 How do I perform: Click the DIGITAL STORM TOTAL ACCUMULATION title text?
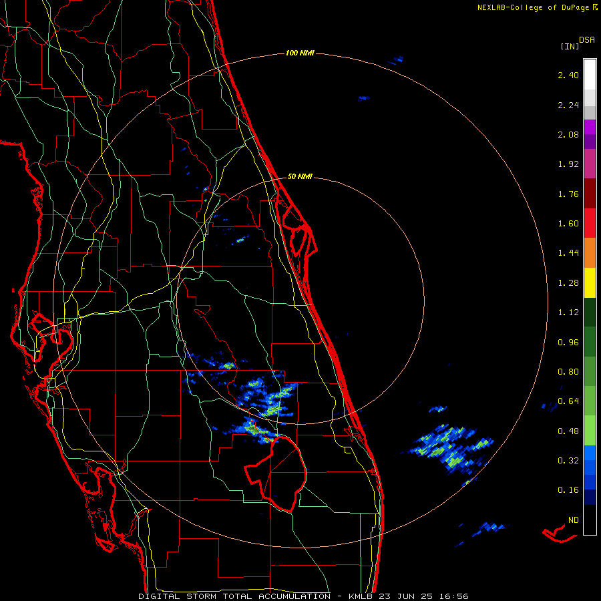coord(234,596)
